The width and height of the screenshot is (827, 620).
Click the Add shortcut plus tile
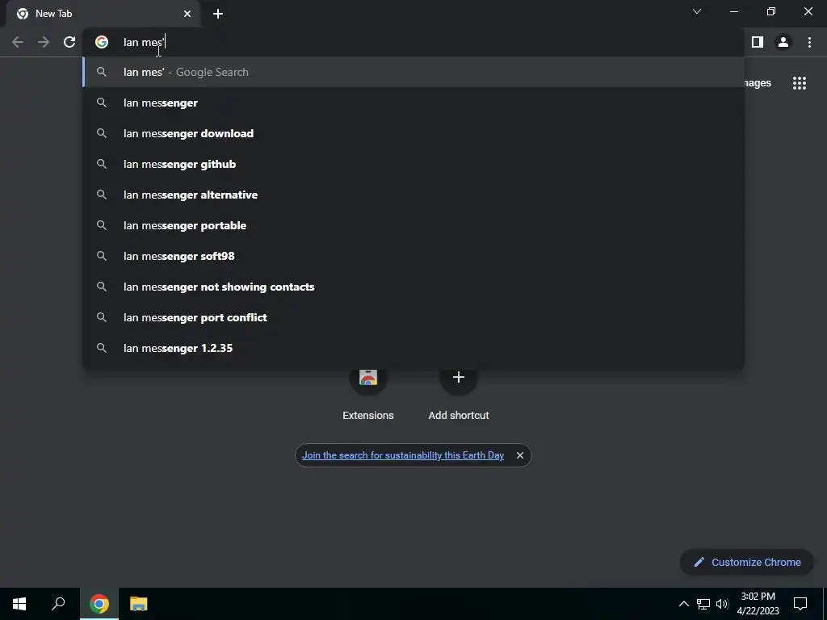coord(459,393)
